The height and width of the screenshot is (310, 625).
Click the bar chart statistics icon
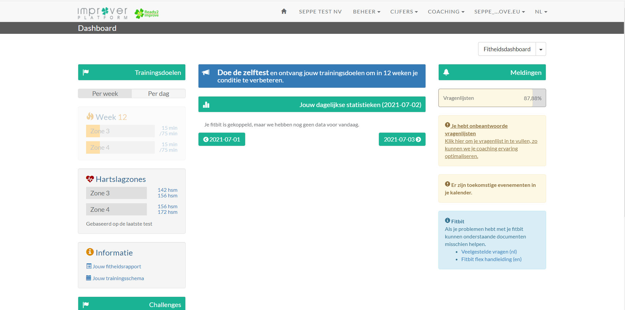[206, 105]
